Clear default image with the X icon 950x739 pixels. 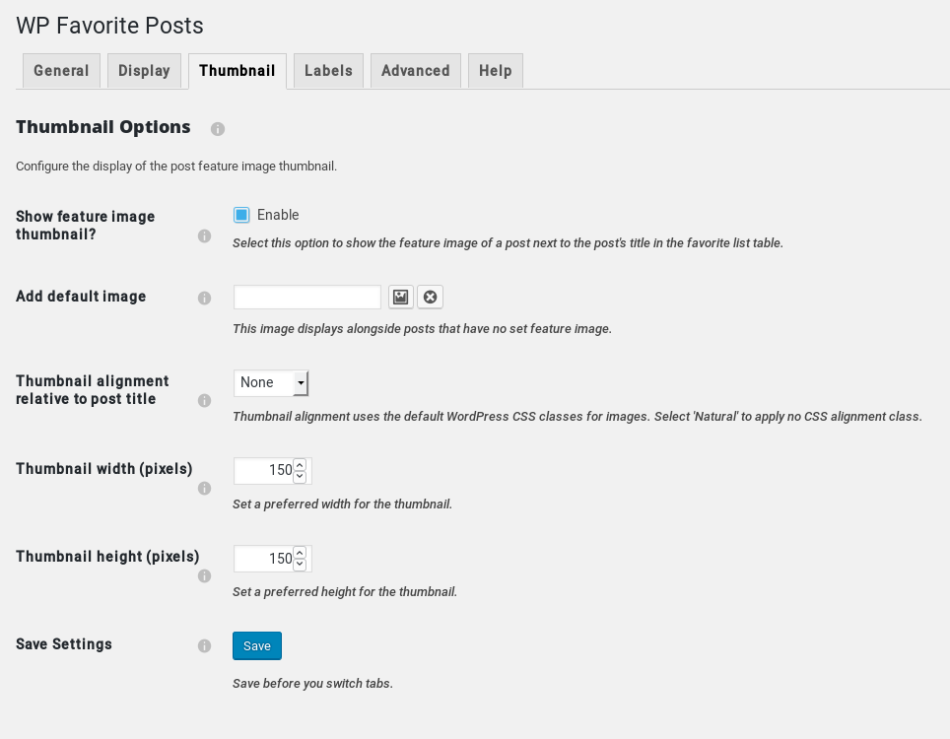tap(431, 297)
